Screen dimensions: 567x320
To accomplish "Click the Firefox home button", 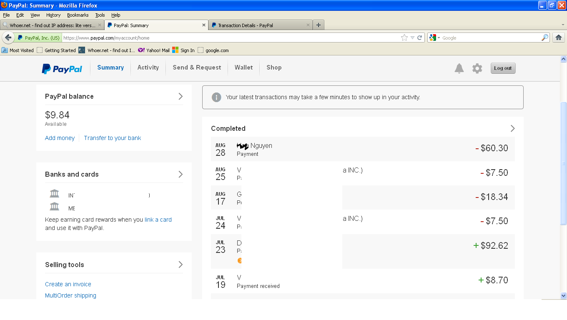I will (x=559, y=37).
